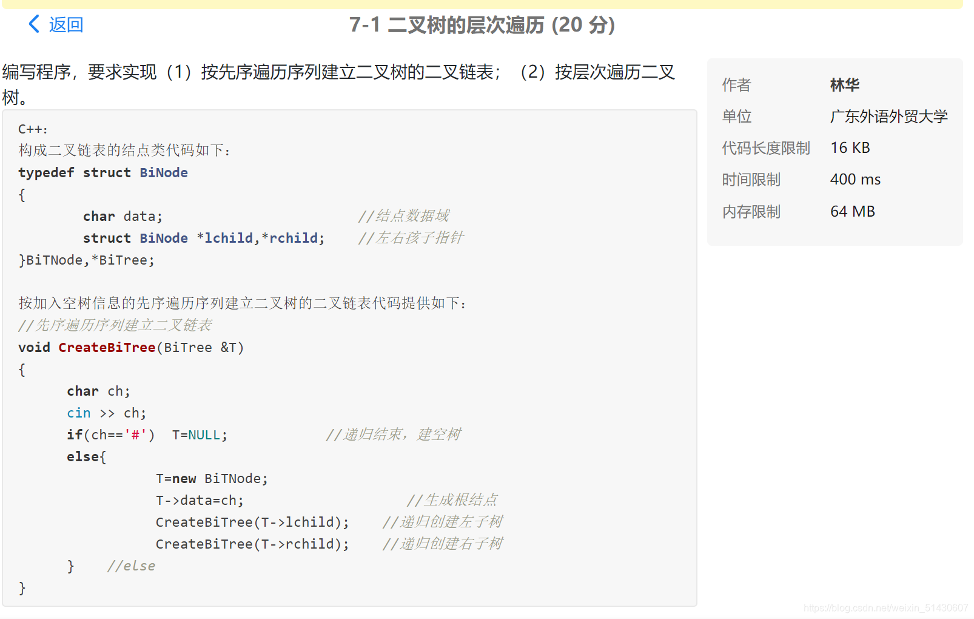The image size is (974, 619).
Task: Click the line 'struct BiNode *lchild,*rchild;'
Action: [204, 238]
